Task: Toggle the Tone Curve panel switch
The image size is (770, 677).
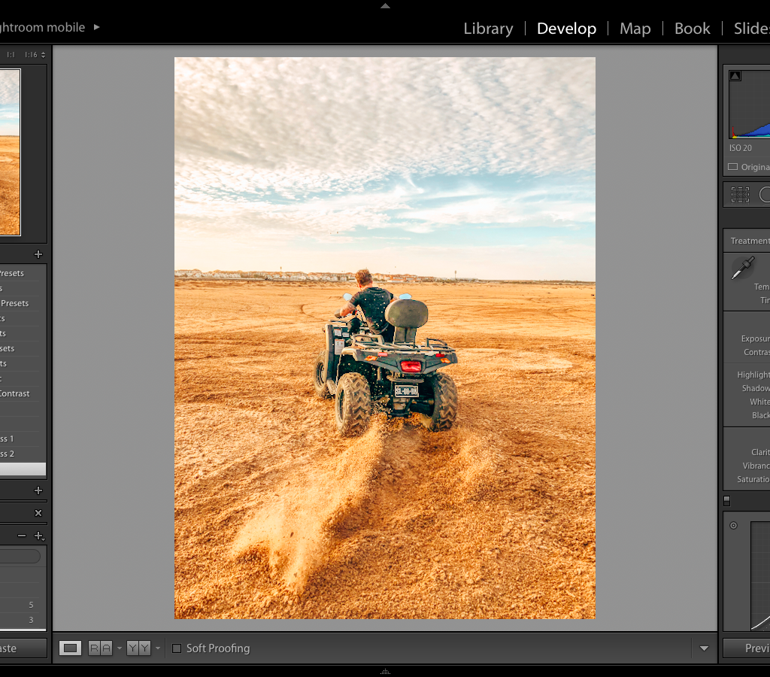Action: coord(726,501)
